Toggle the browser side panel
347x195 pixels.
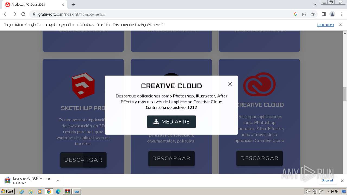(x=323, y=14)
